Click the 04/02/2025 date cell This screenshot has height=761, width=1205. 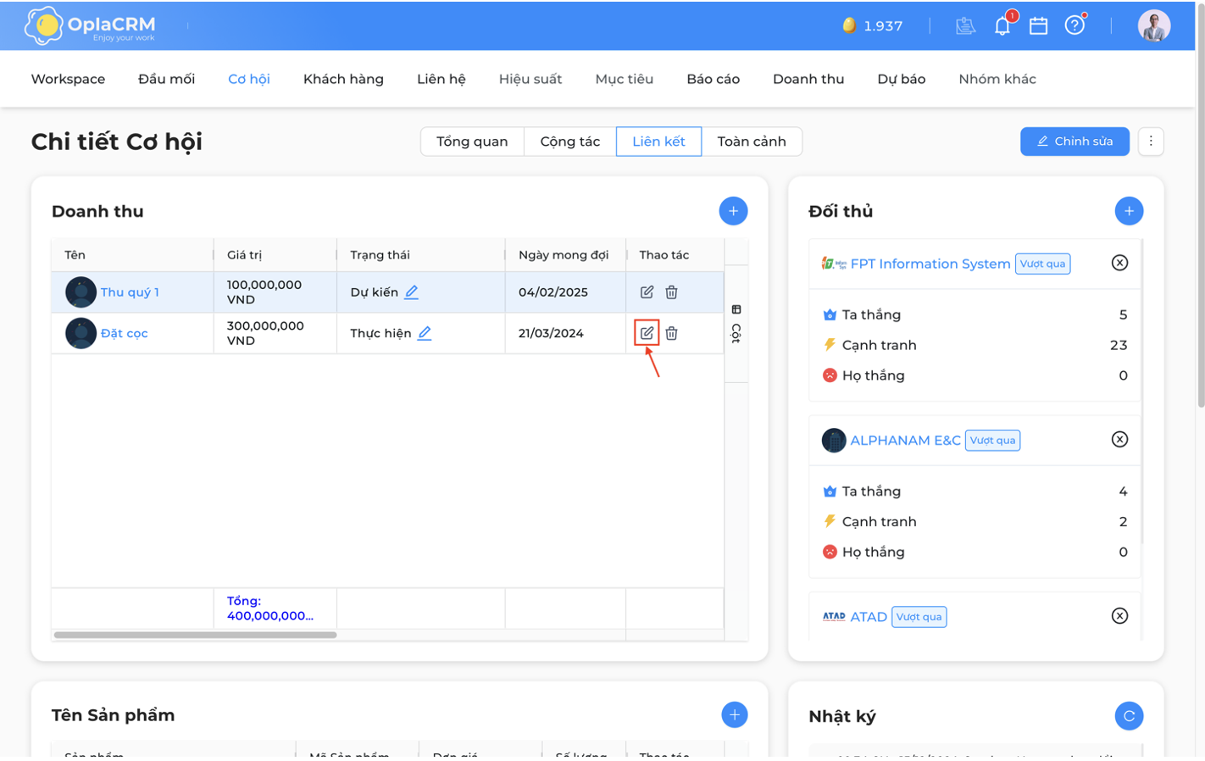565,292
